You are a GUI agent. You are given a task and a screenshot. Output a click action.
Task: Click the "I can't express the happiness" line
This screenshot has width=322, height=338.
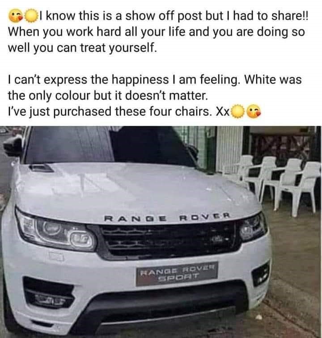(155, 80)
